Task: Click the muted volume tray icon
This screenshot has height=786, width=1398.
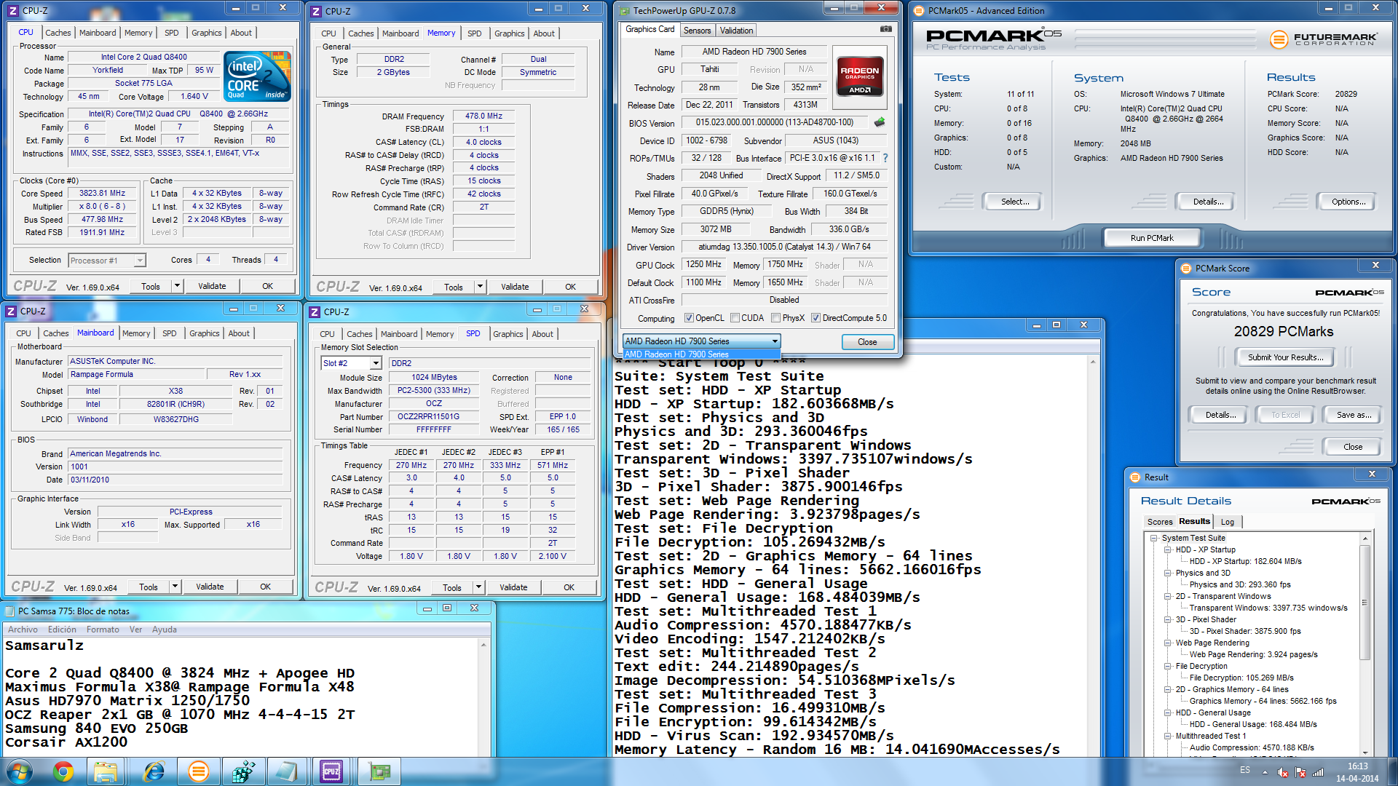Action: coord(1283,772)
